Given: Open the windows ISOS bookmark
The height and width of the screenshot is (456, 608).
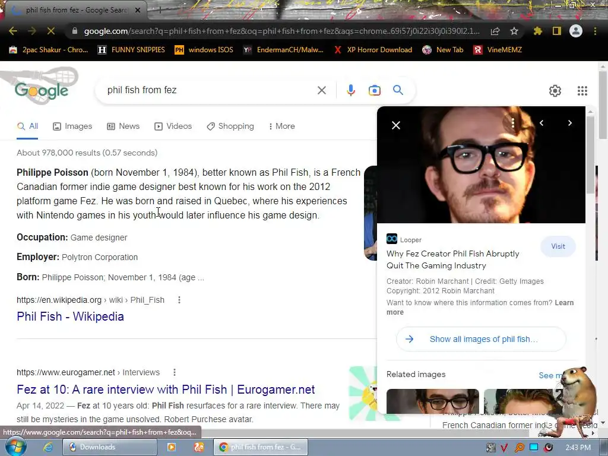Looking at the screenshot, I should pos(204,50).
